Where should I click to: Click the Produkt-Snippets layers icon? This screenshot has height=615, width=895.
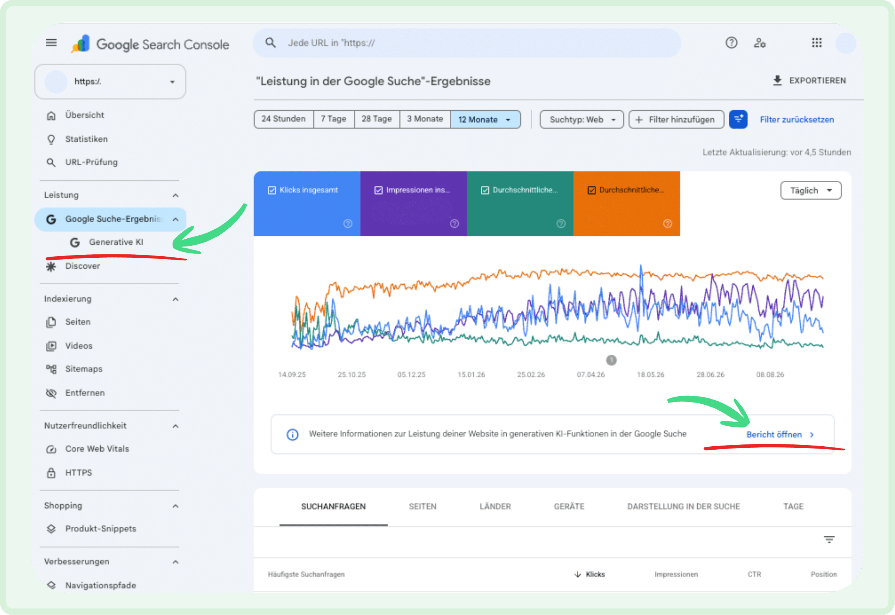tap(51, 529)
